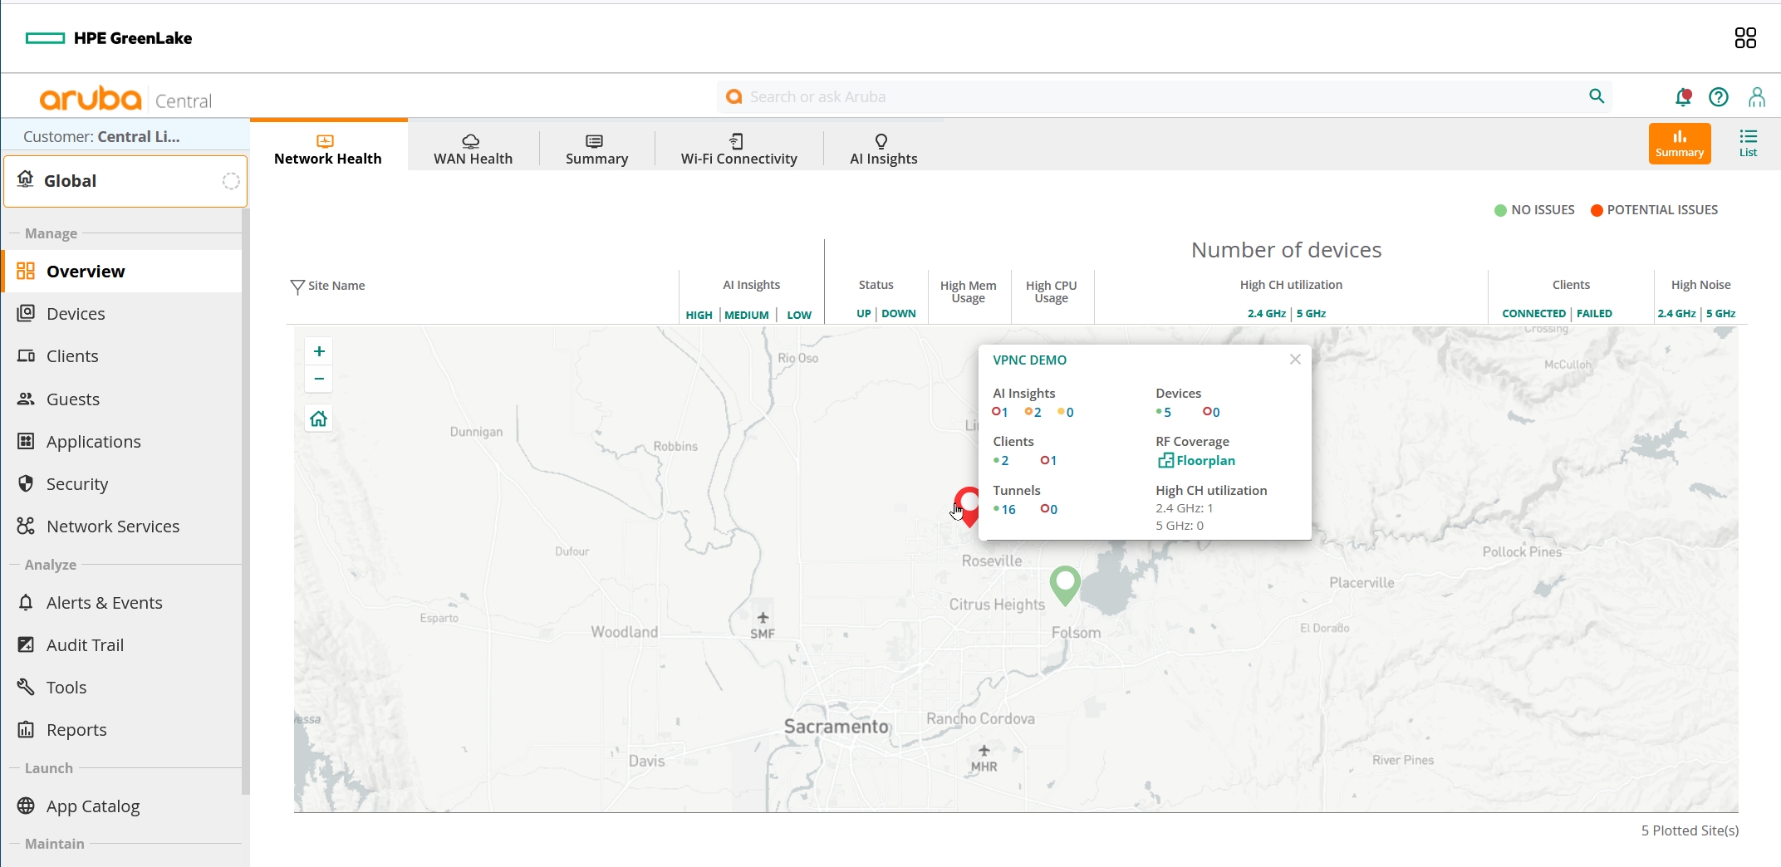Open the Alerts & Events expander section
Image resolution: width=1781 pixels, height=867 pixels.
coord(103,602)
